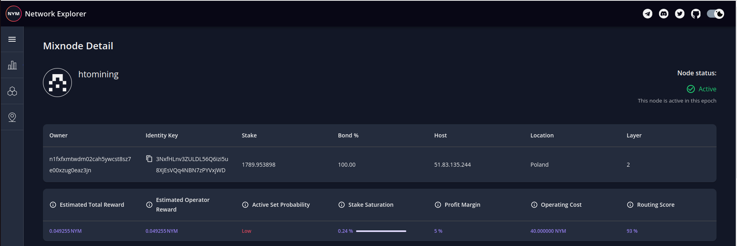Screen dimensions: 737x246
Task: Open network components hexagons sidebar icon
Action: pyautogui.click(x=12, y=91)
